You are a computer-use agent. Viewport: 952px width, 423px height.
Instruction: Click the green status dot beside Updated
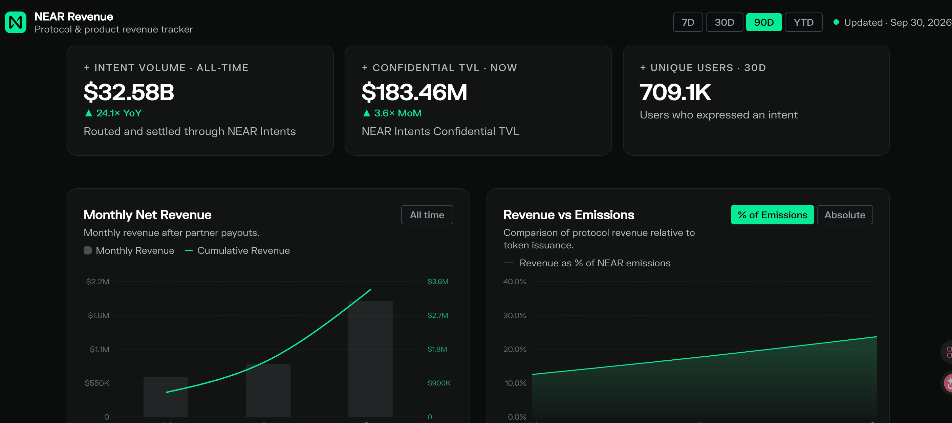(x=836, y=22)
